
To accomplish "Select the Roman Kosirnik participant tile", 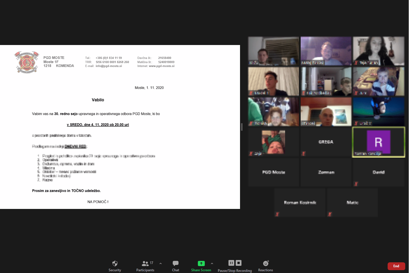I will pyautogui.click(x=300, y=203).
